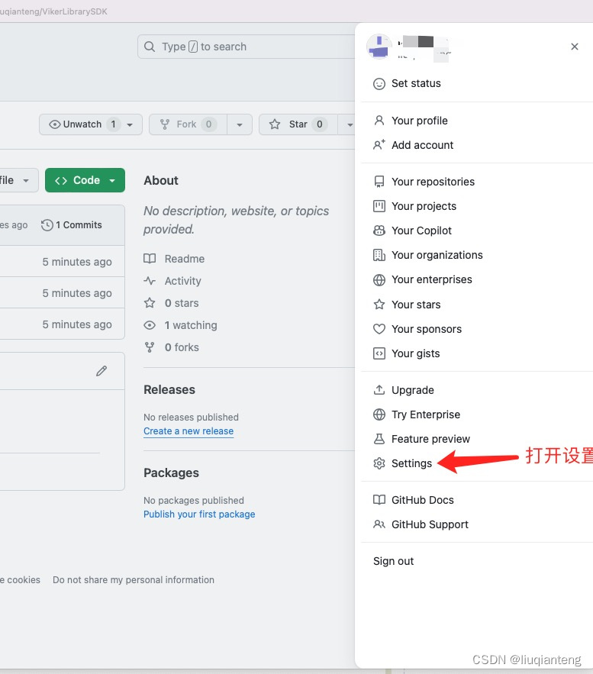This screenshot has width=593, height=674.
Task: Open Settings menu entry
Action: pos(411,463)
